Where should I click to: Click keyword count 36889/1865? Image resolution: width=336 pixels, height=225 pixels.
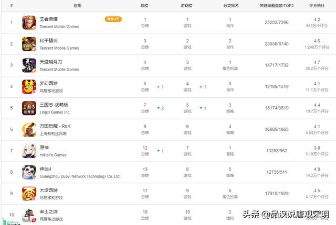click(277, 129)
